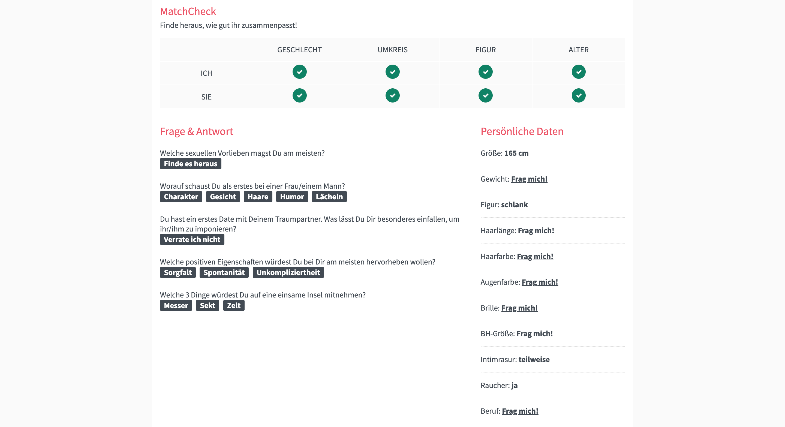
Task: Click 'Finde heraus, wie gut ihr zusammenpasst!' text
Action: point(228,25)
